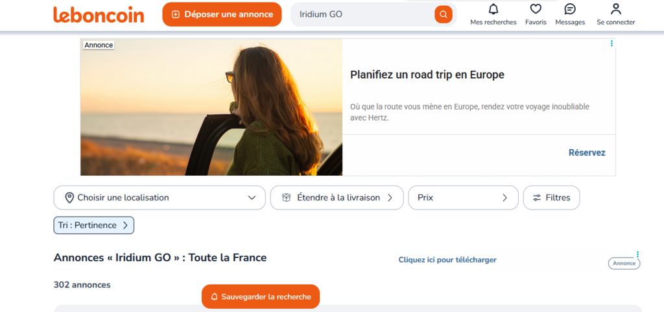
Task: Expand Étendre à la livraison option
Action: [337, 198]
